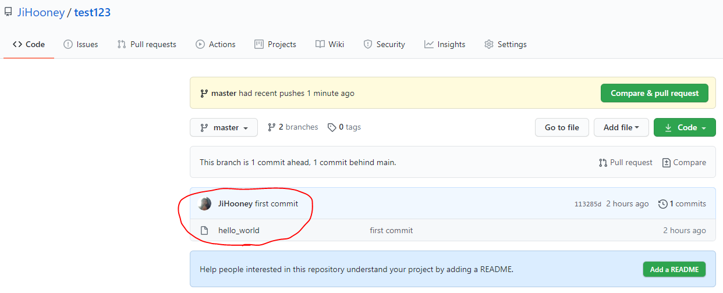
Task: Open the Issues tab
Action: pos(80,44)
